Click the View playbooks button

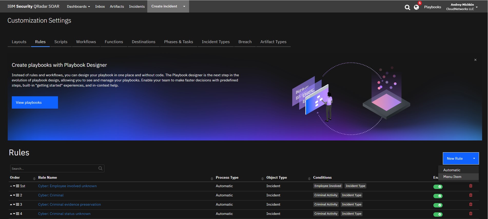pyautogui.click(x=35, y=102)
